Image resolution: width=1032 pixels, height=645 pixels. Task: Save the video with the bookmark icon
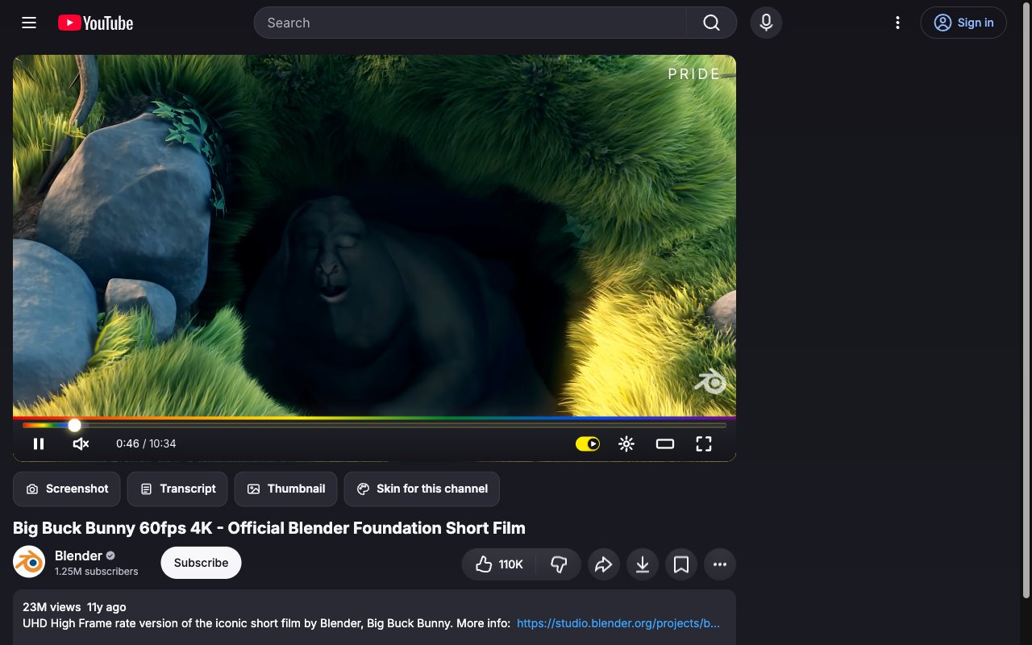click(x=681, y=564)
